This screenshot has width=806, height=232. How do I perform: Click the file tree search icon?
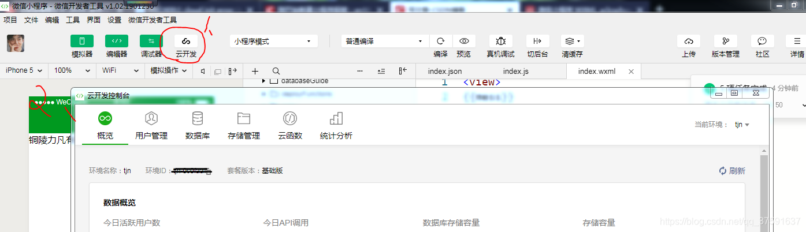pos(276,71)
